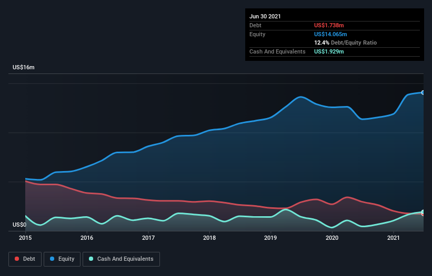Click the 12.4% Debt/Equity Ratio text
The width and height of the screenshot is (432, 276).
pos(346,43)
